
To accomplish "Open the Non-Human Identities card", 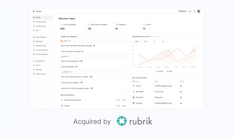I will pos(99,27).
